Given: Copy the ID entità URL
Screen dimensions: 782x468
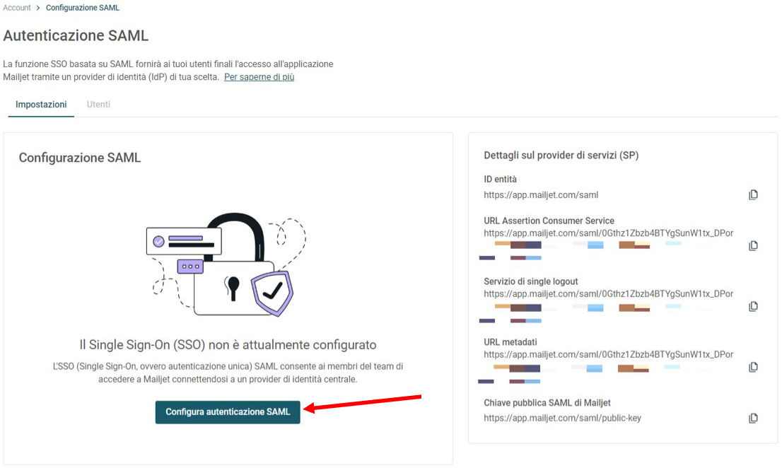Looking at the screenshot, I should 753,195.
